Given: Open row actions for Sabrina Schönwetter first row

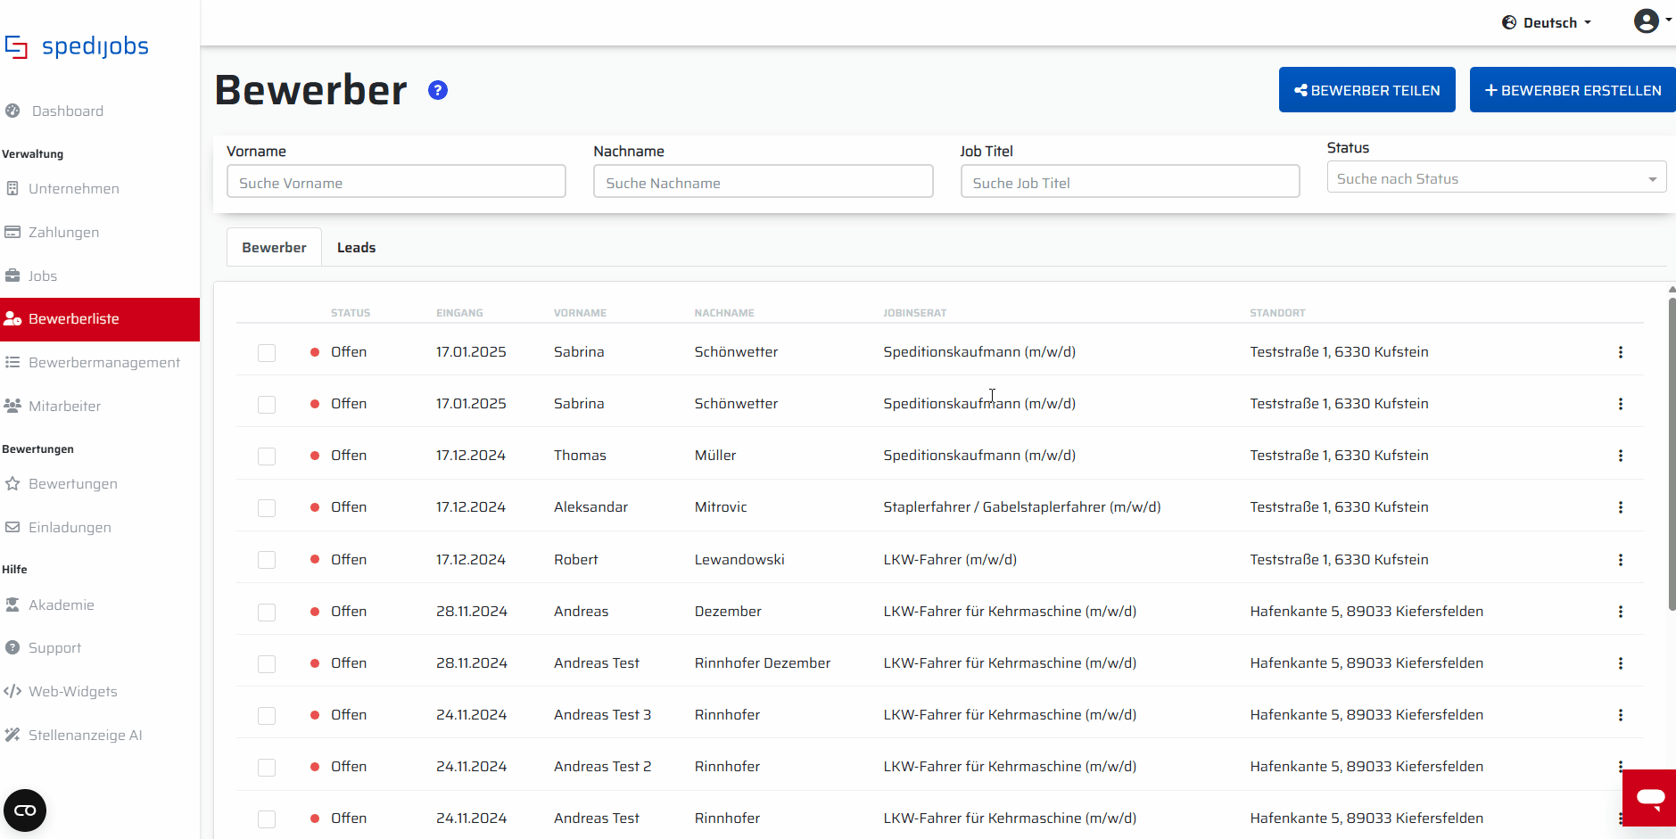Looking at the screenshot, I should pyautogui.click(x=1621, y=352).
